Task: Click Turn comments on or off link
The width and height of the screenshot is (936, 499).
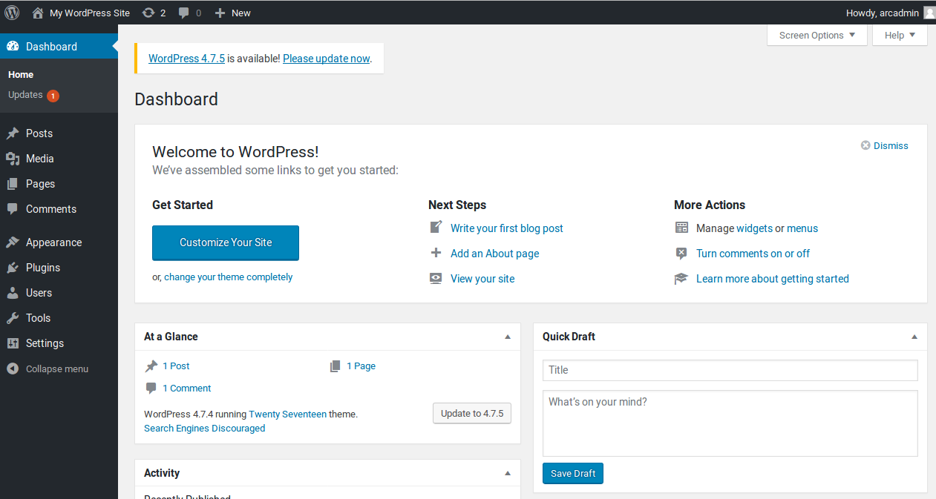Action: coord(753,254)
